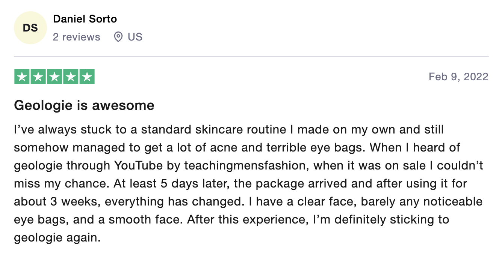Click the Feb 9, 2022 date
The height and width of the screenshot is (255, 502).
458,77
